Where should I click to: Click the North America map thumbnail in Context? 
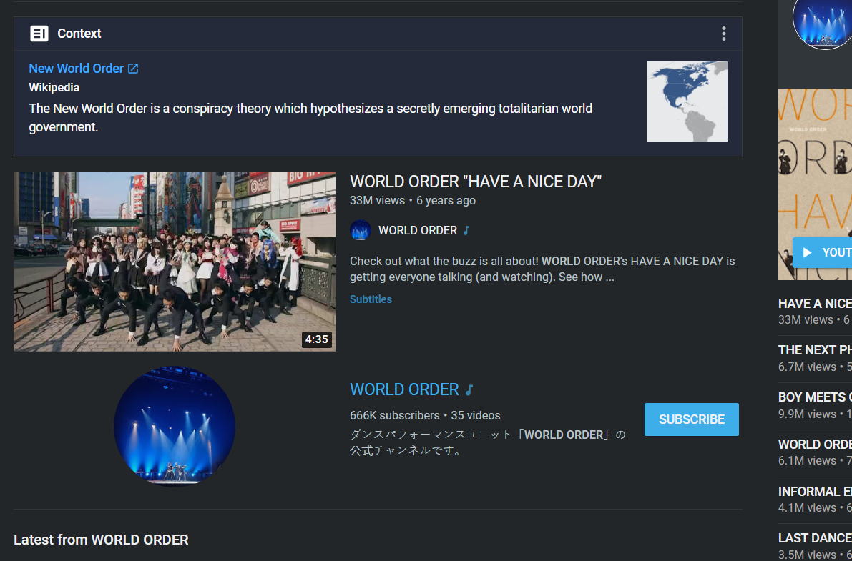[x=687, y=101]
